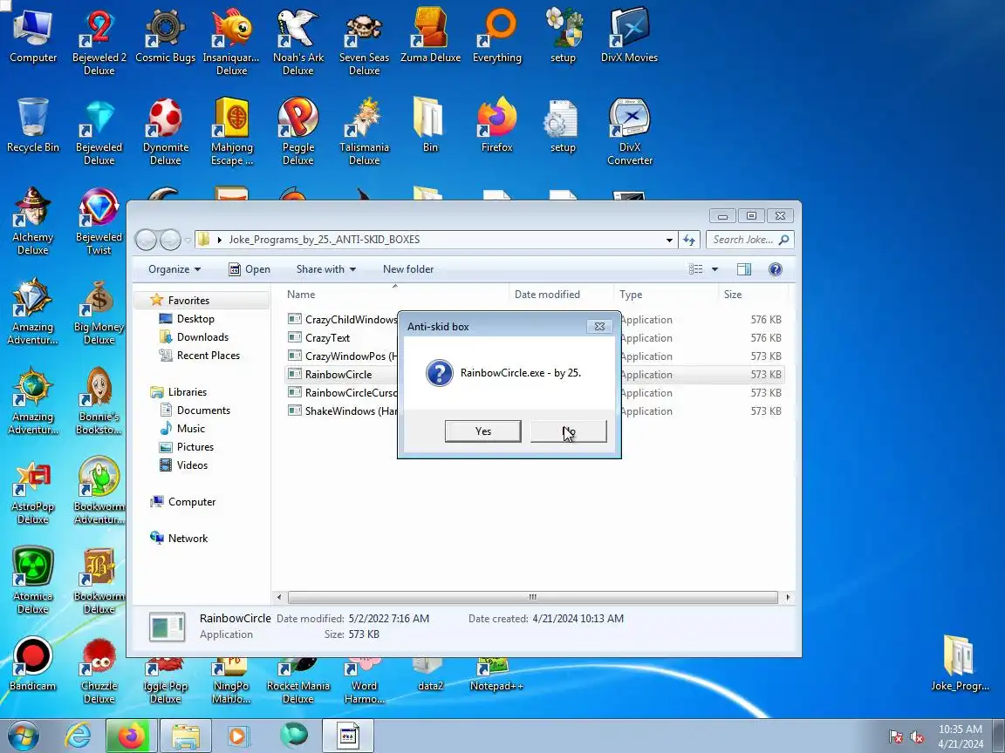Toggle the preview pane icon

pos(744,269)
